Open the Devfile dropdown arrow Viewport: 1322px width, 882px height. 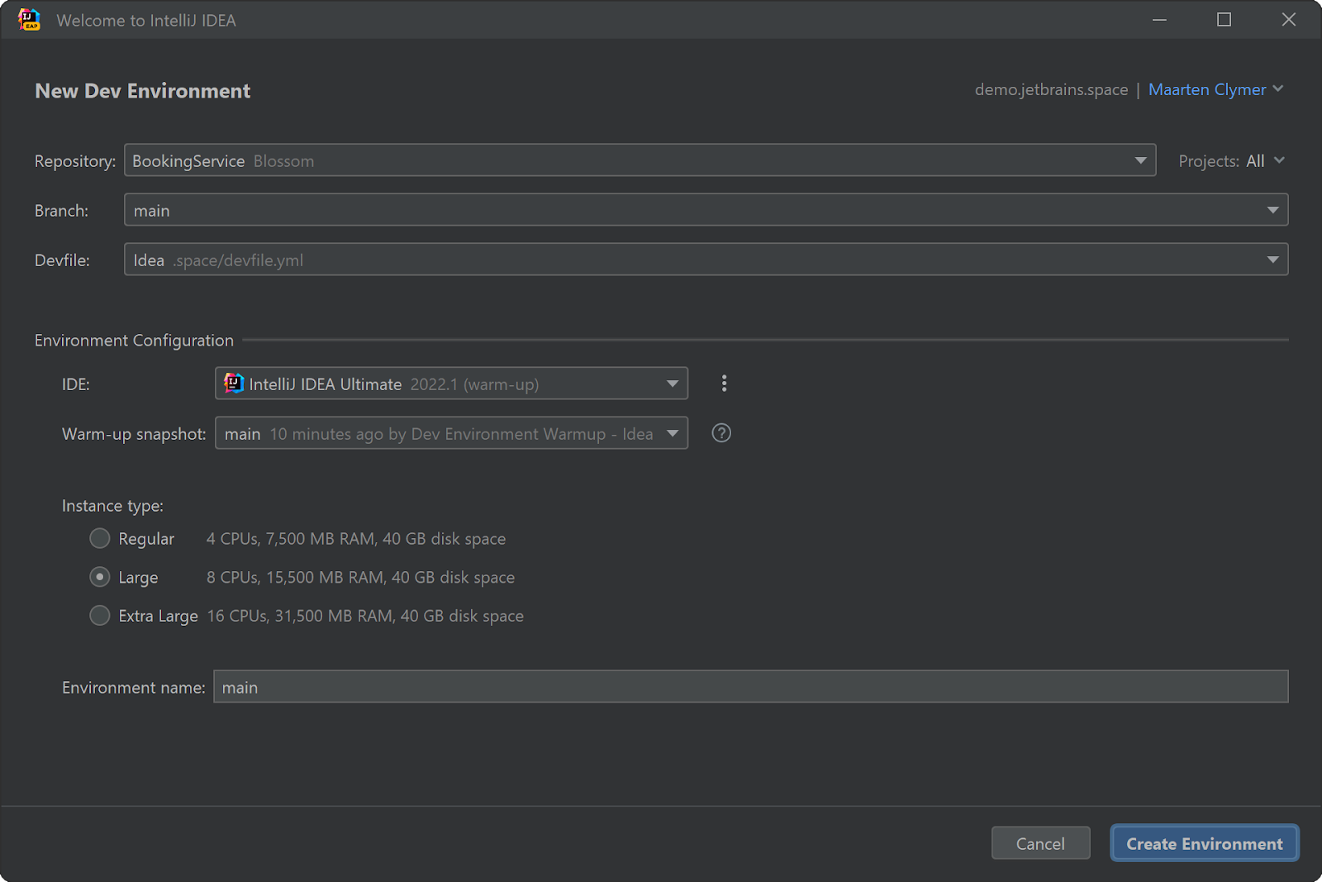click(1272, 260)
